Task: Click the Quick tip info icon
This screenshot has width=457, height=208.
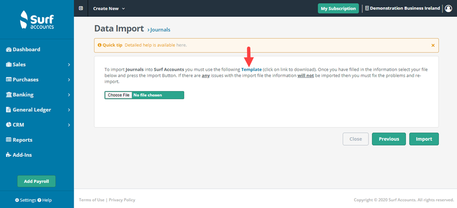Action: [100, 46]
